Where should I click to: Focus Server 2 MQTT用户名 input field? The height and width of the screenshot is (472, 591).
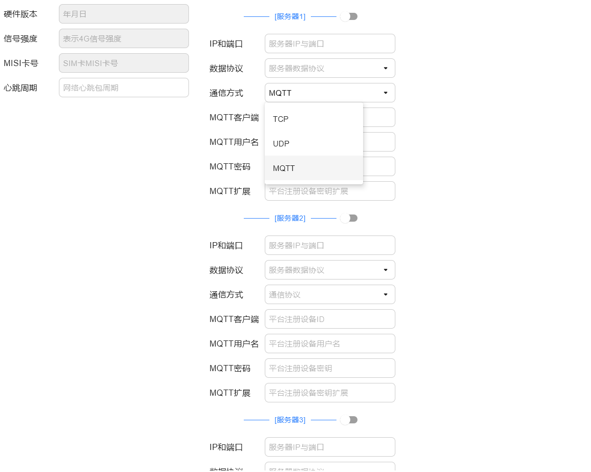tap(330, 344)
